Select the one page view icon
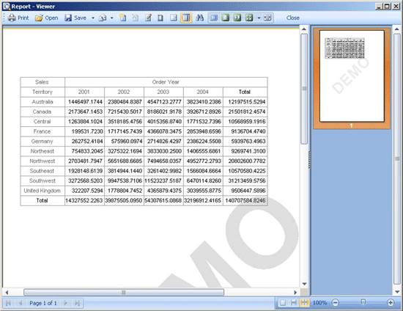 (x=213, y=18)
